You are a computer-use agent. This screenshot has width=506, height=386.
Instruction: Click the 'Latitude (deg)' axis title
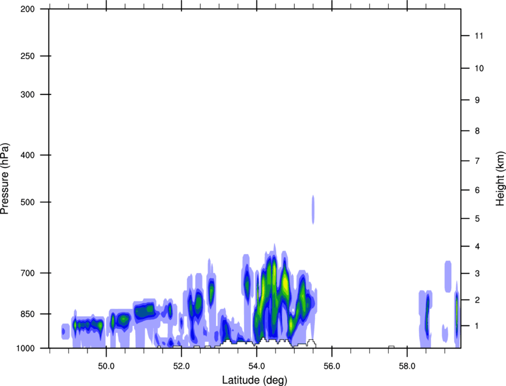click(x=255, y=380)
